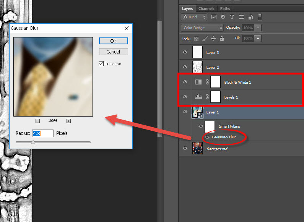The image size is (304, 222).
Task: Click the Smart Filters label
Action: coord(229,126)
